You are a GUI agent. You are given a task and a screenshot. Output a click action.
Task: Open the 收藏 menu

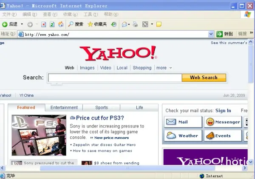71,14
